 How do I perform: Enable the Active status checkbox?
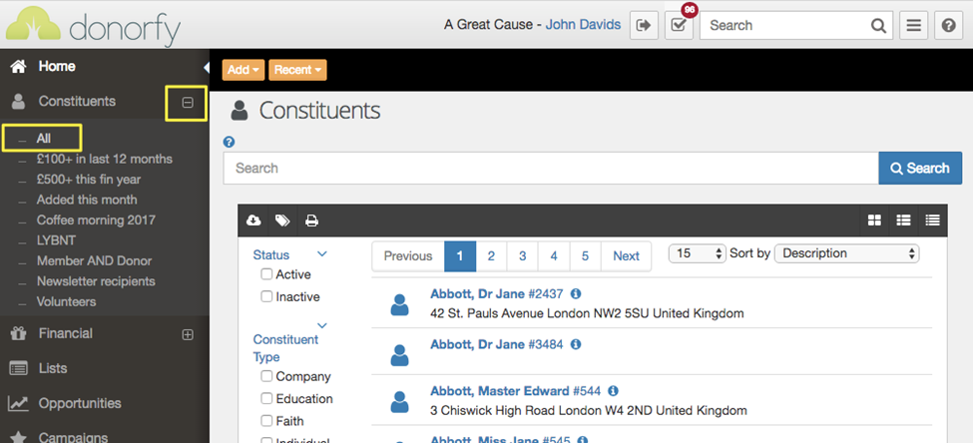(266, 274)
